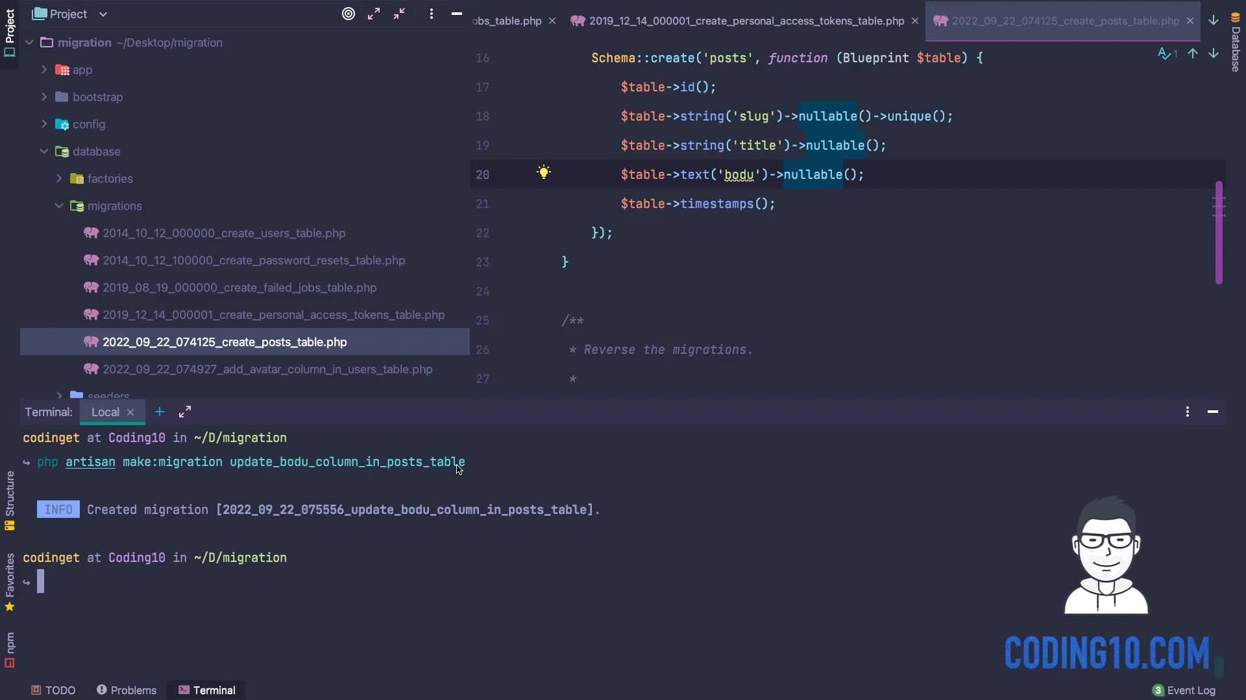The width and height of the screenshot is (1246, 700).
Task: Open the Favorites tool window
Action: [x=10, y=582]
